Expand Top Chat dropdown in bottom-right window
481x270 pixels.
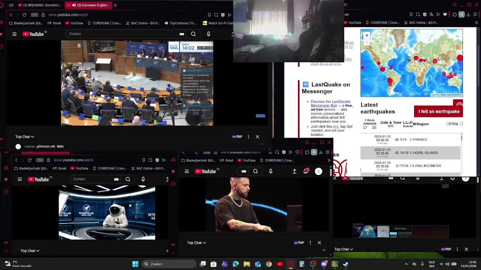click(x=344, y=249)
